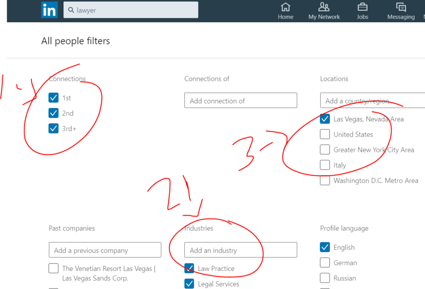This screenshot has width=425, height=289.
Task: Open the Jobs briefcase icon
Action: pos(362,7)
